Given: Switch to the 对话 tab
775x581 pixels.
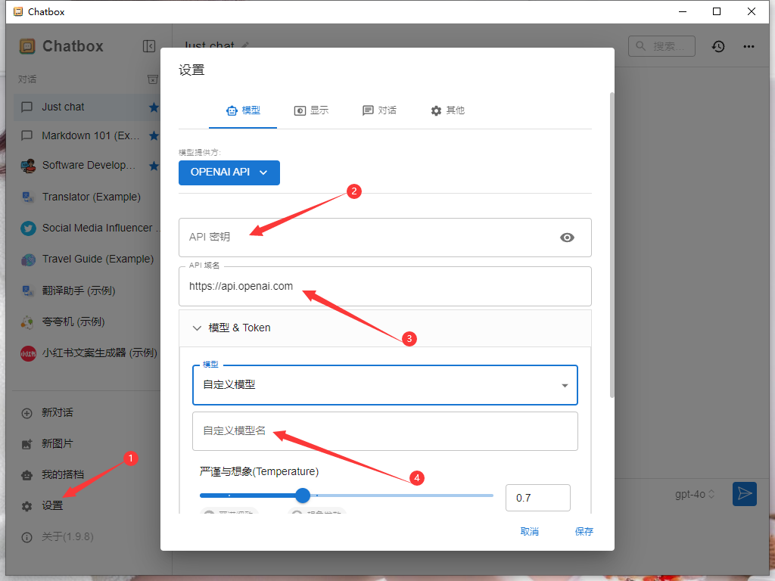Looking at the screenshot, I should click(379, 110).
